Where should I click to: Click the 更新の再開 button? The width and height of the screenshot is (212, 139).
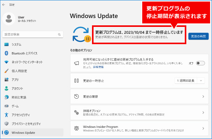point(198,36)
